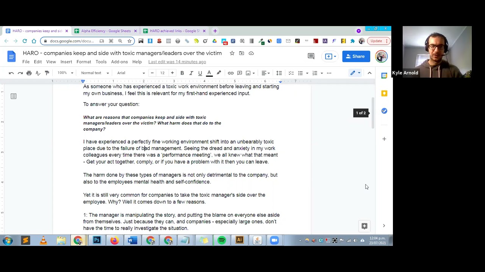
Task: Increase font size with plus button
Action: pos(172,73)
